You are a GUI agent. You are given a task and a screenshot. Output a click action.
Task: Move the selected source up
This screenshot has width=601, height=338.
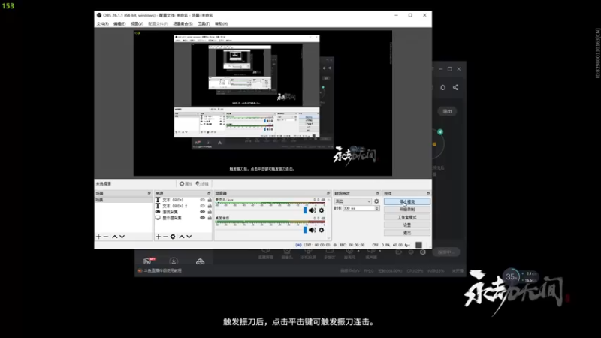point(182,237)
